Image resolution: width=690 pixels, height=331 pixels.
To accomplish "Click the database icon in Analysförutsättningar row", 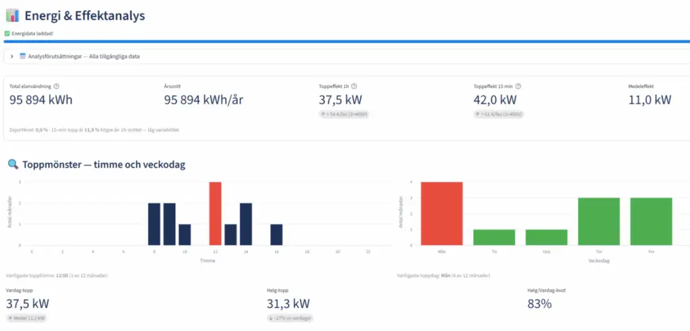I will (x=22, y=57).
